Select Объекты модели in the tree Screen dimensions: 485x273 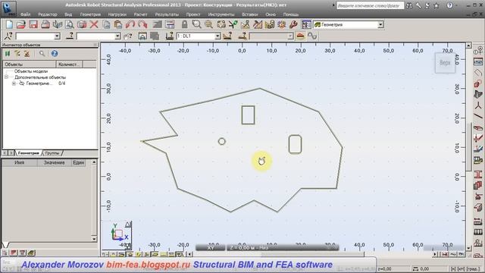point(31,71)
